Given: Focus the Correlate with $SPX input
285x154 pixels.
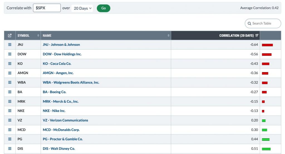Looking at the screenshot, I should (47, 8).
